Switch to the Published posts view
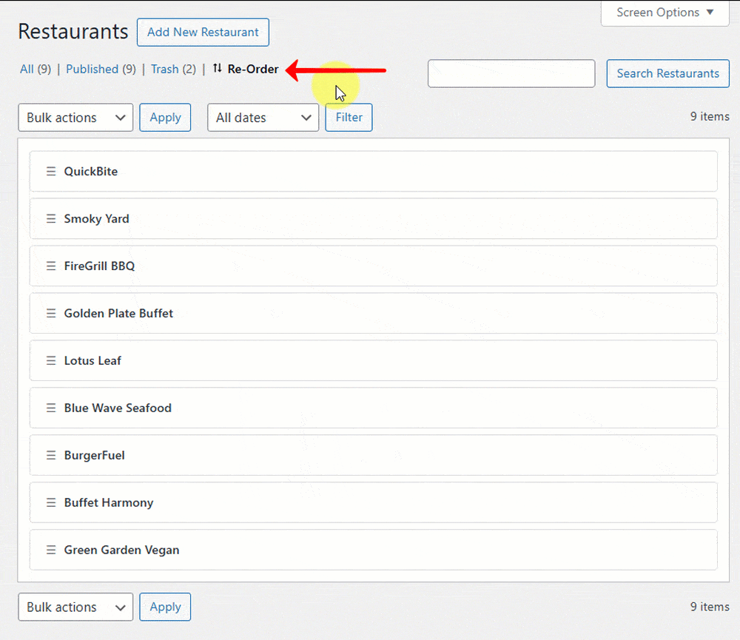740x640 pixels. 92,69
